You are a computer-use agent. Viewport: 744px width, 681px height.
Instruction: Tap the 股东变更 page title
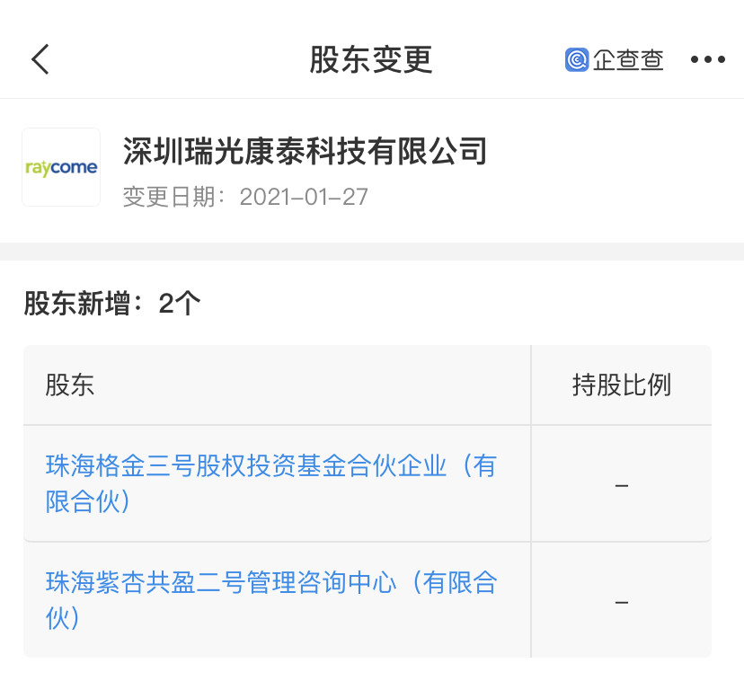(x=371, y=60)
